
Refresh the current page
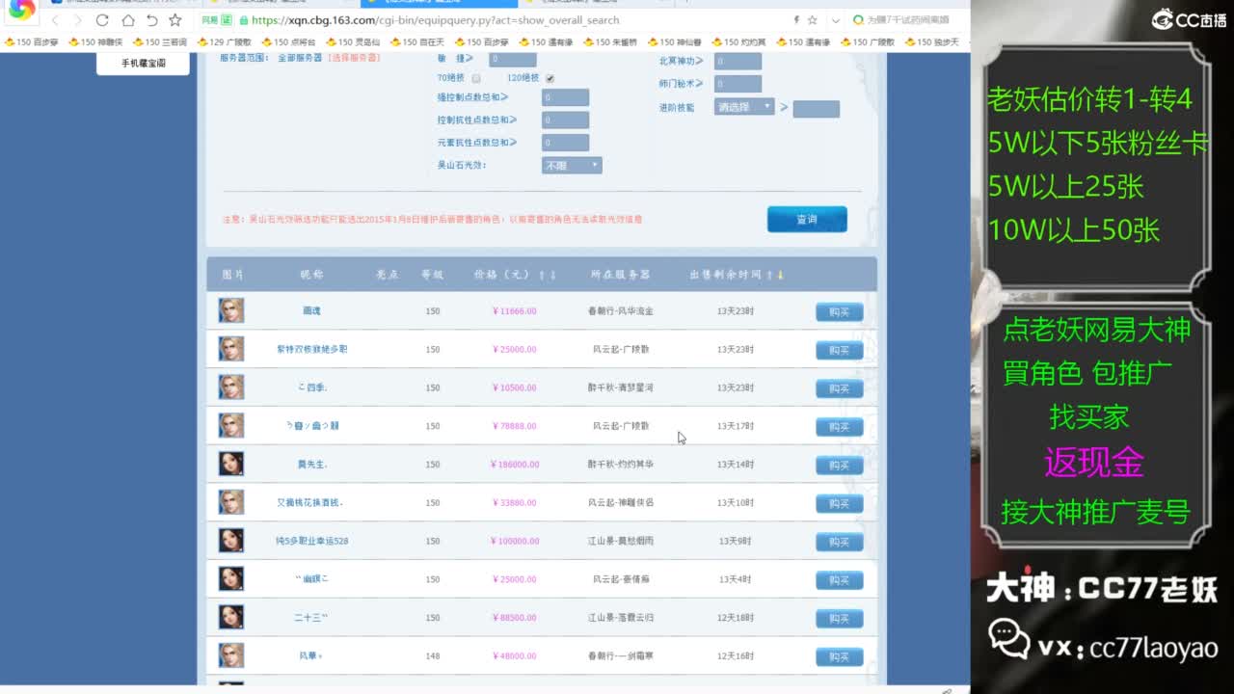101,20
